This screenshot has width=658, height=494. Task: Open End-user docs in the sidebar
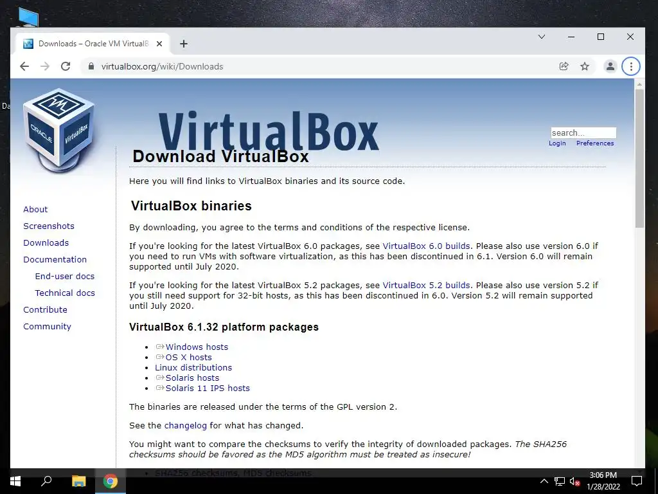(65, 277)
